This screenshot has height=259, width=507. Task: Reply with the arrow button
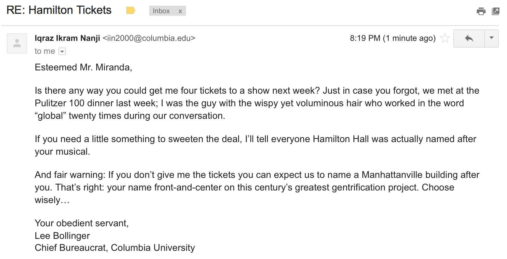pos(469,38)
